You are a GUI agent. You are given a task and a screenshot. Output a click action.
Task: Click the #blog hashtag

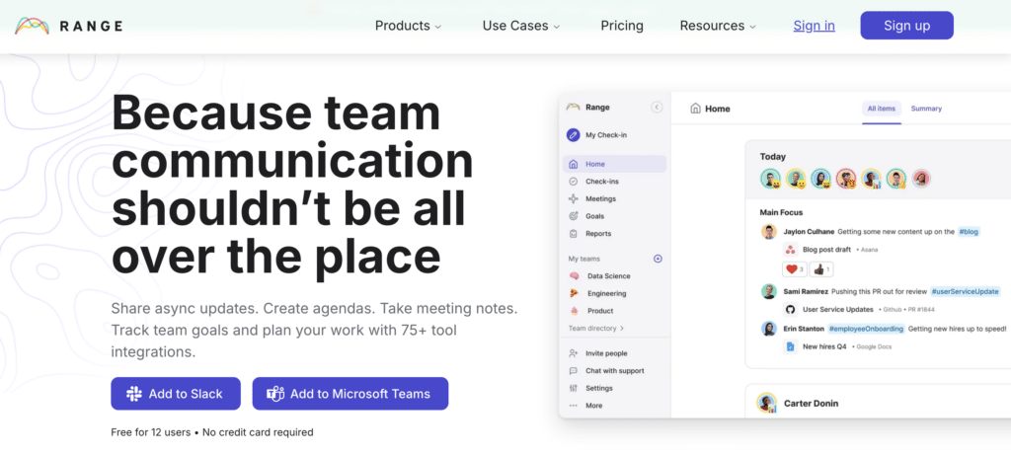pos(969,231)
